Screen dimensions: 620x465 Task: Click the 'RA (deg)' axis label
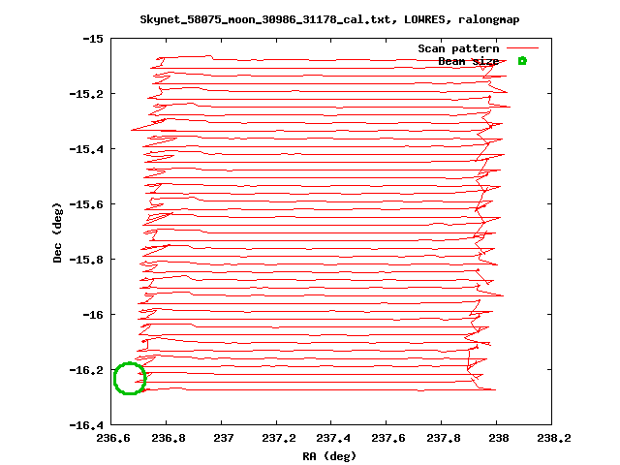coord(329,456)
